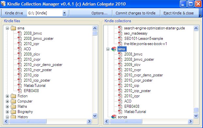Click the songs collection books icon

(114, 117)
